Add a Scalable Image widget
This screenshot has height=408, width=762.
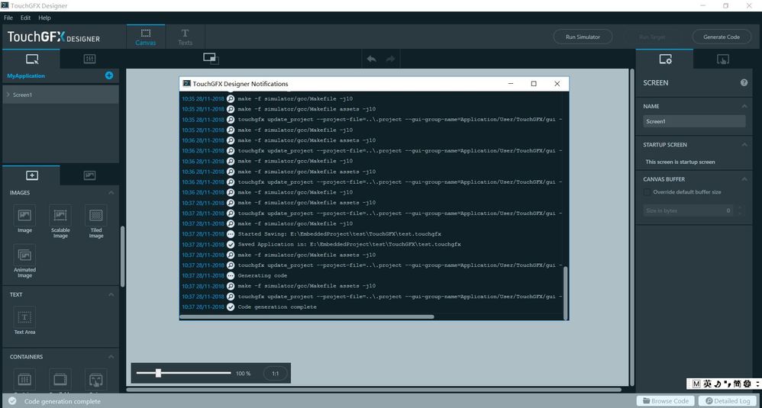60,222
